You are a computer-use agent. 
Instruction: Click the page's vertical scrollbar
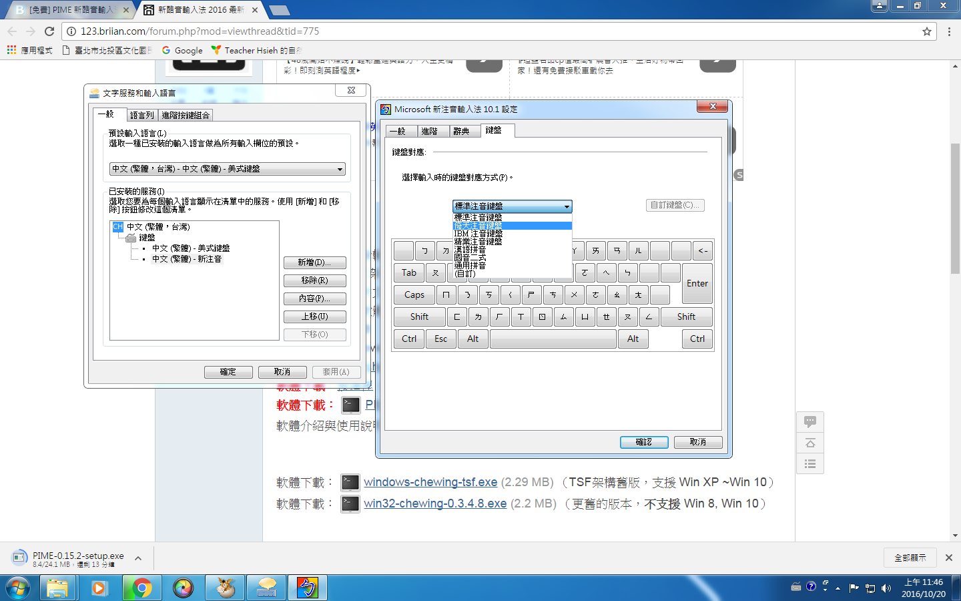coord(955,208)
